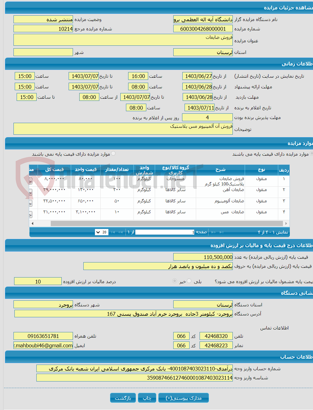Click the status field 'منتشر شده'
This screenshot has height=410, width=313.
pos(43,19)
